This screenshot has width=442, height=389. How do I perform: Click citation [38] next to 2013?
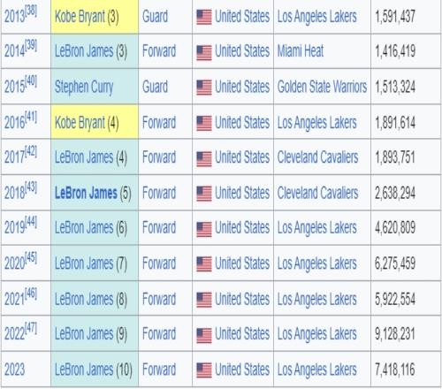pyautogui.click(x=31, y=11)
